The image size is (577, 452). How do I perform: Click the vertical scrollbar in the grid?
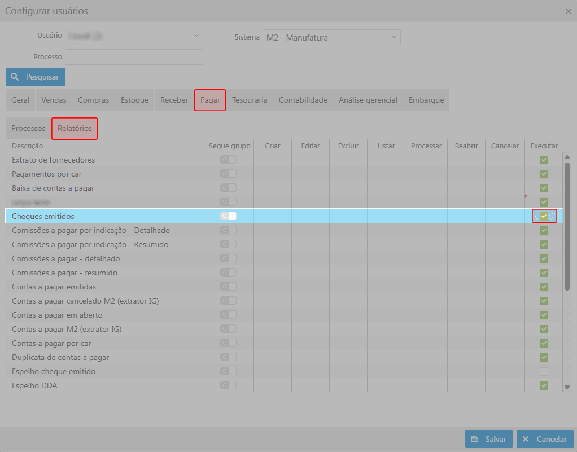(567, 226)
